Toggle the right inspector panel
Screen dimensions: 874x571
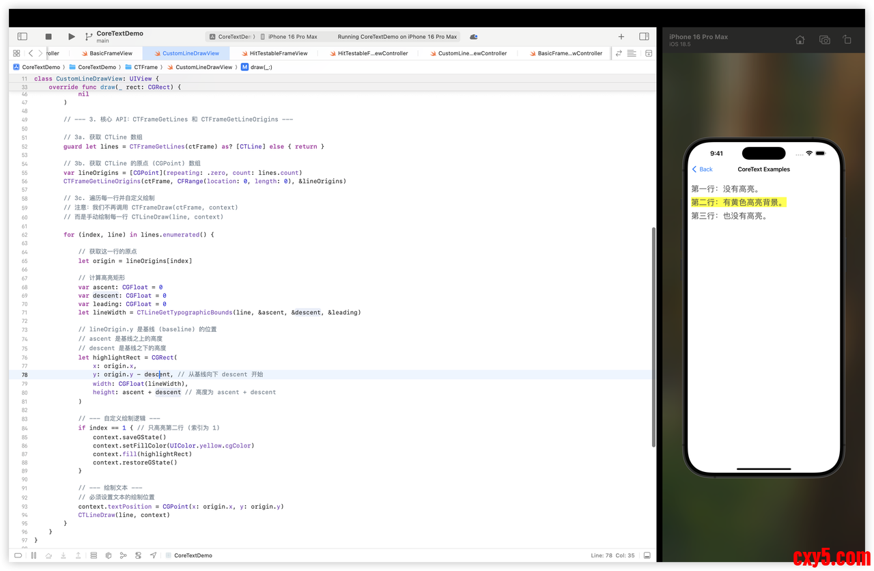pyautogui.click(x=644, y=36)
